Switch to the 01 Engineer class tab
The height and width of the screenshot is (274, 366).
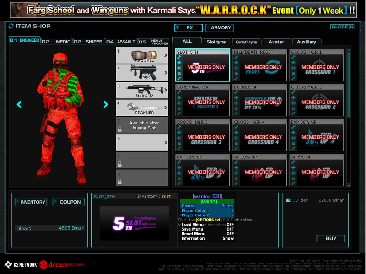(x=25, y=40)
